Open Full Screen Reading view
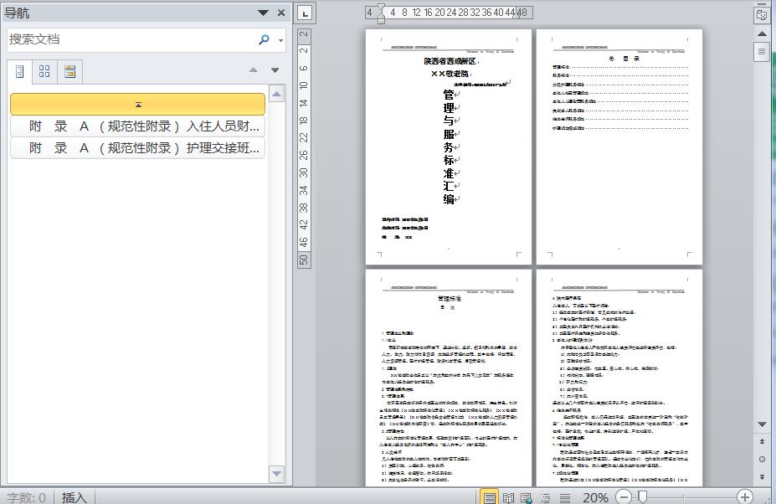This screenshot has height=504, width=776. [x=508, y=497]
